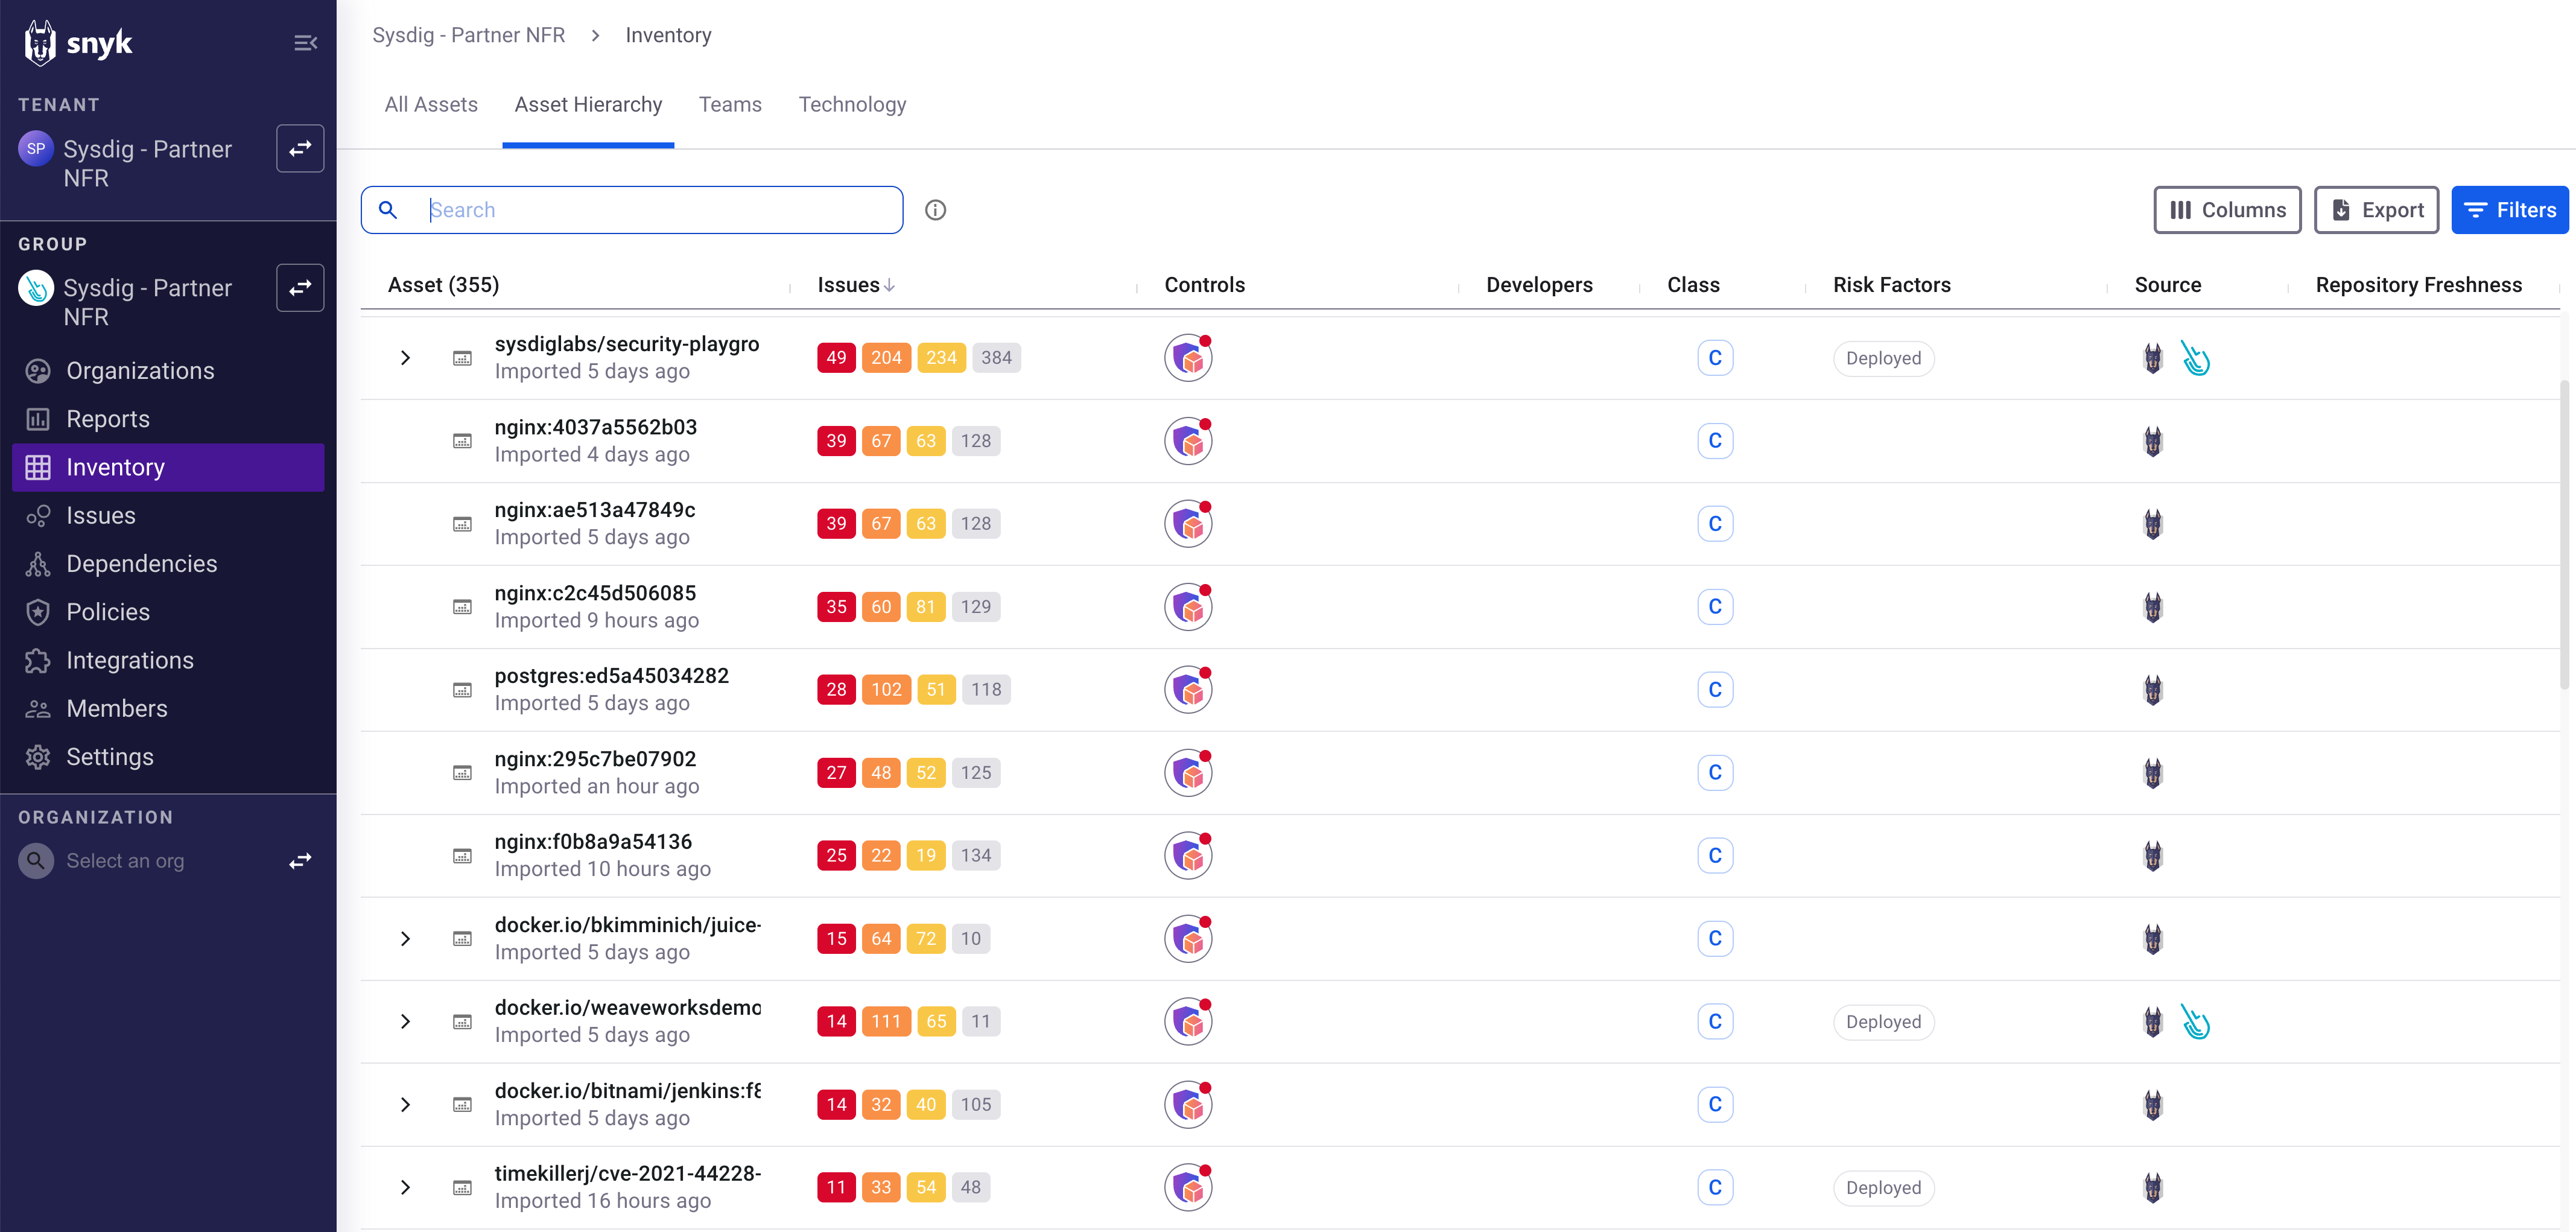The image size is (2576, 1232).
Task: Click the controls icon for nginx:4037a5562b03
Action: click(x=1189, y=441)
